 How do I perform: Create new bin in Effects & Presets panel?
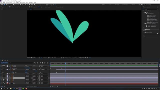pyautogui.click(x=158, y=34)
